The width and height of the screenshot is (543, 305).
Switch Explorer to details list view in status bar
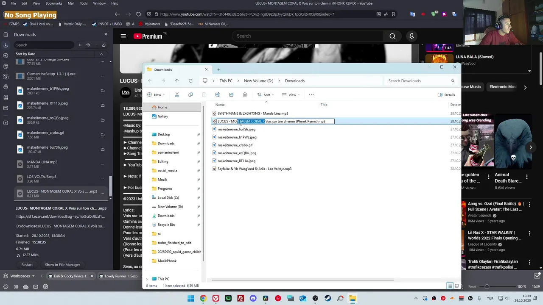pos(450,286)
